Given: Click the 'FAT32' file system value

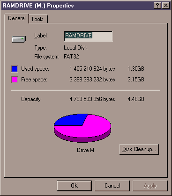Looking at the screenshot, I should tap(71, 57).
